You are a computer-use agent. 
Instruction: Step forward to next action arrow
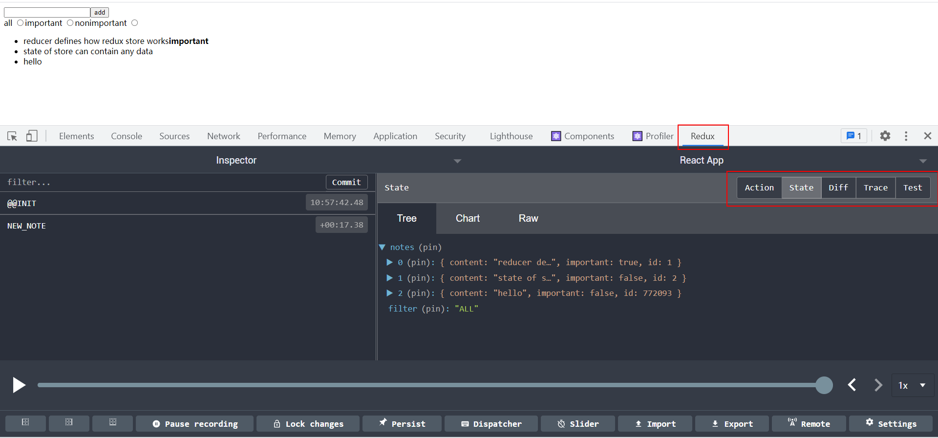pyautogui.click(x=878, y=385)
